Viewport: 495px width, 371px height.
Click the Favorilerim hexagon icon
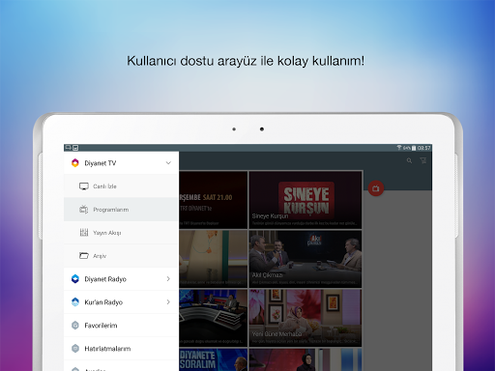tap(75, 326)
